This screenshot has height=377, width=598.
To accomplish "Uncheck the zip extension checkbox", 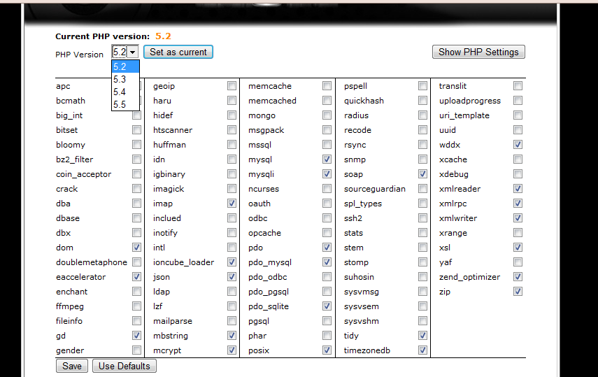I will [x=518, y=292].
